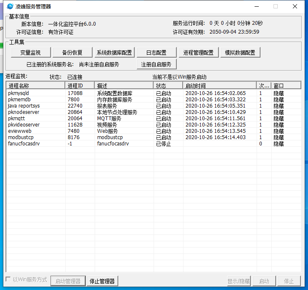Minimize the 凌峰服务管理器 window
Viewport: 308px width, 290px height.
pos(257,6)
